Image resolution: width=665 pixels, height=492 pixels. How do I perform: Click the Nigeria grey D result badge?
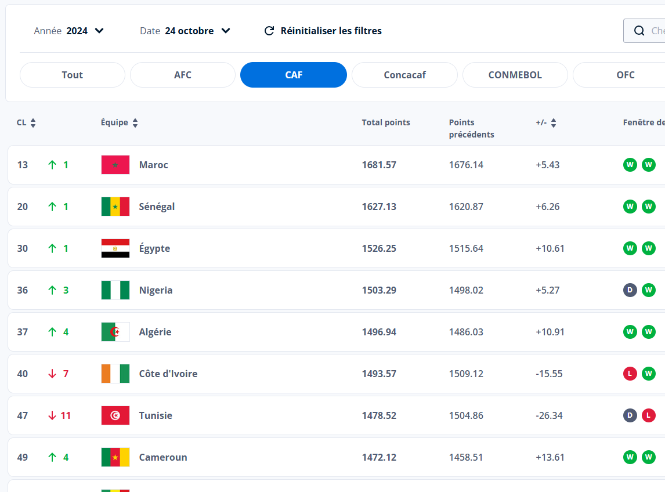click(630, 290)
